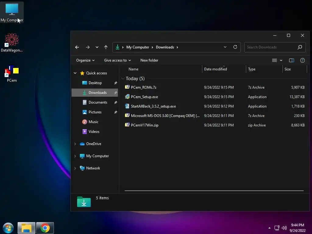Expand the address bar history dropdown
Screen dimensions: 312x234
(225, 47)
